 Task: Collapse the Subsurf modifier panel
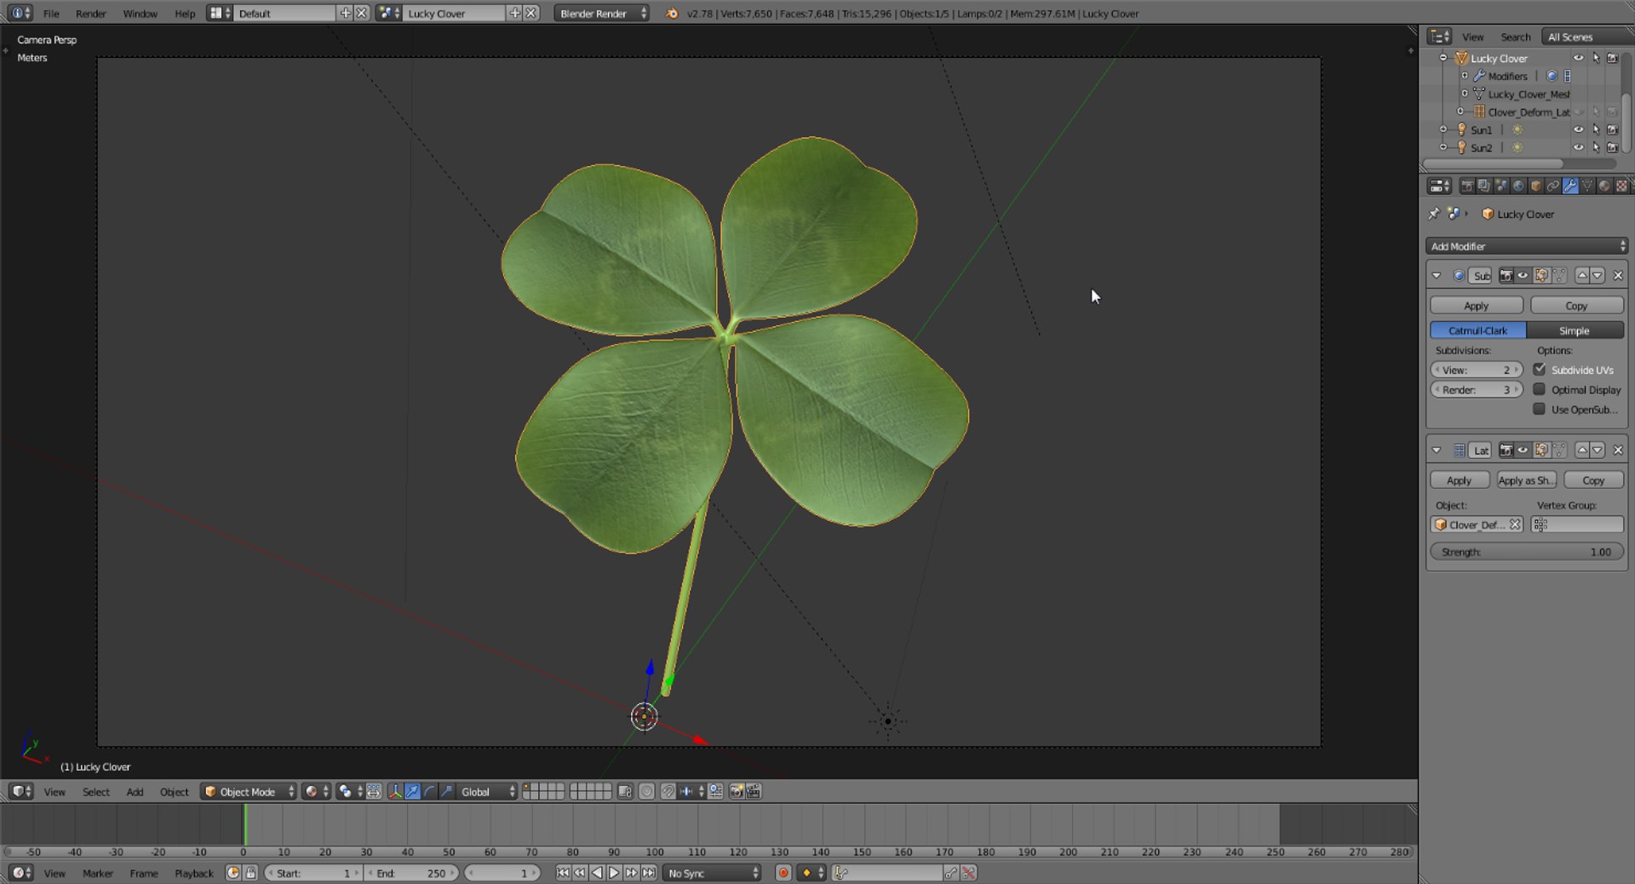coord(1437,276)
